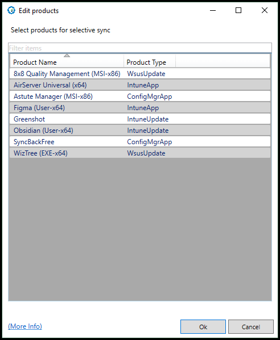This screenshot has height=340, width=280.
Task: Sort by Product Type column header
Action: click(150, 62)
